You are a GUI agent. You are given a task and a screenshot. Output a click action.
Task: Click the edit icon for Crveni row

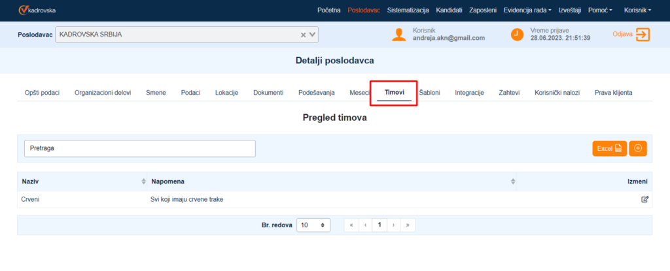644,199
